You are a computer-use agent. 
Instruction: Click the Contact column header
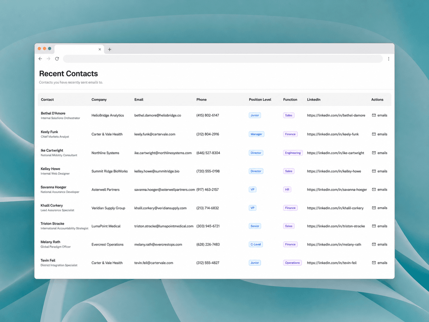(47, 100)
